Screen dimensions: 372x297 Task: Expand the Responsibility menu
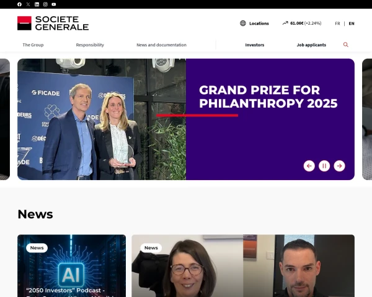point(90,45)
